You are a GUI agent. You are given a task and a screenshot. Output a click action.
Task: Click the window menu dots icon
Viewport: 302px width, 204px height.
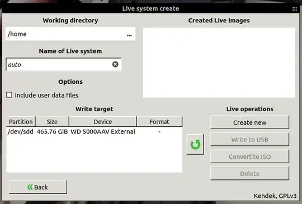click(295, 9)
